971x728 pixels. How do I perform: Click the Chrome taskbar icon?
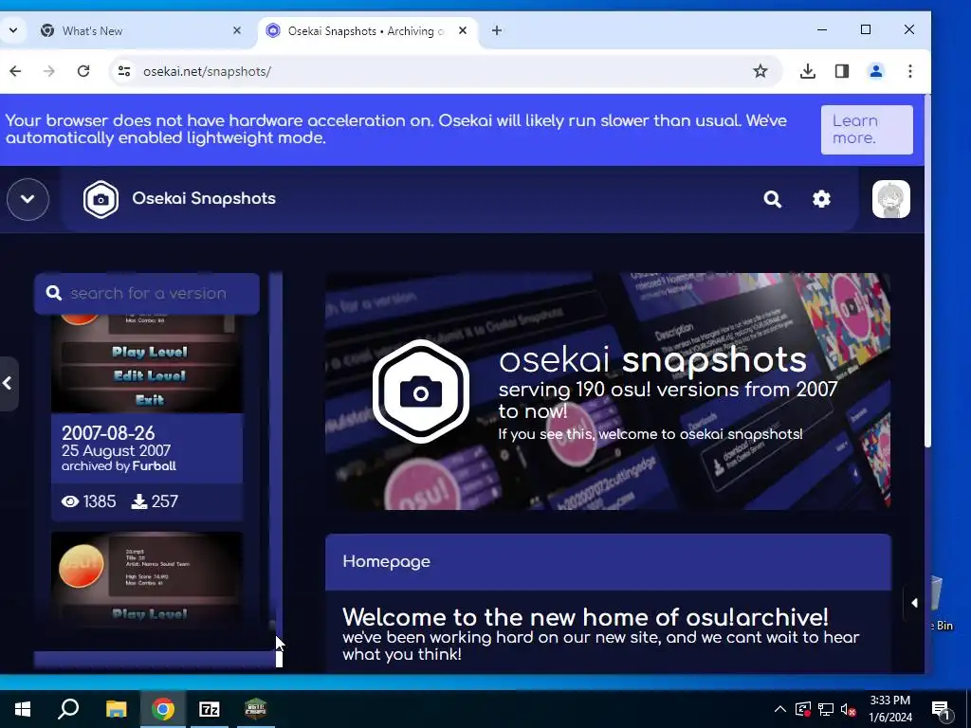coord(163,709)
